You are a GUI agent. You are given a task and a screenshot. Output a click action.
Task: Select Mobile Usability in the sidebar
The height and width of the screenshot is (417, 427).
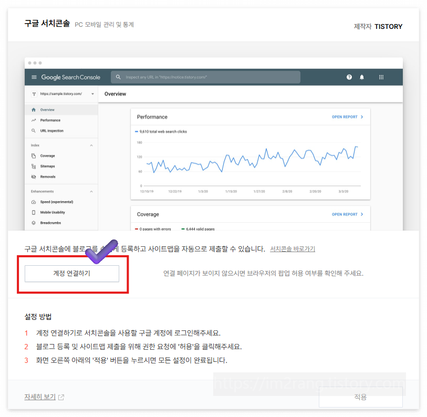tap(61, 213)
